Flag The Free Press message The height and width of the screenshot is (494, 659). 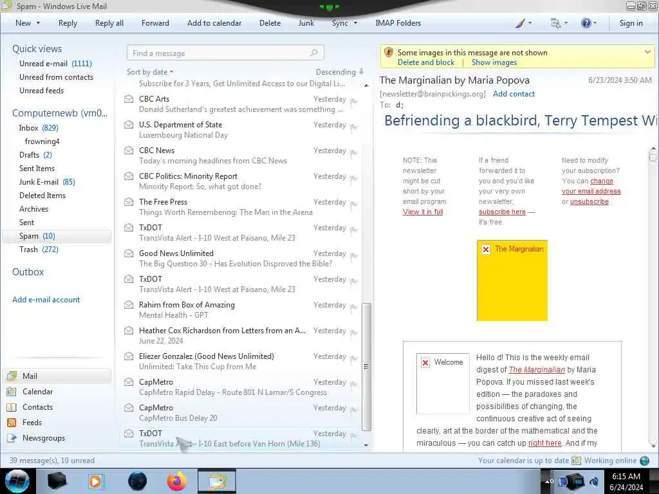click(354, 205)
